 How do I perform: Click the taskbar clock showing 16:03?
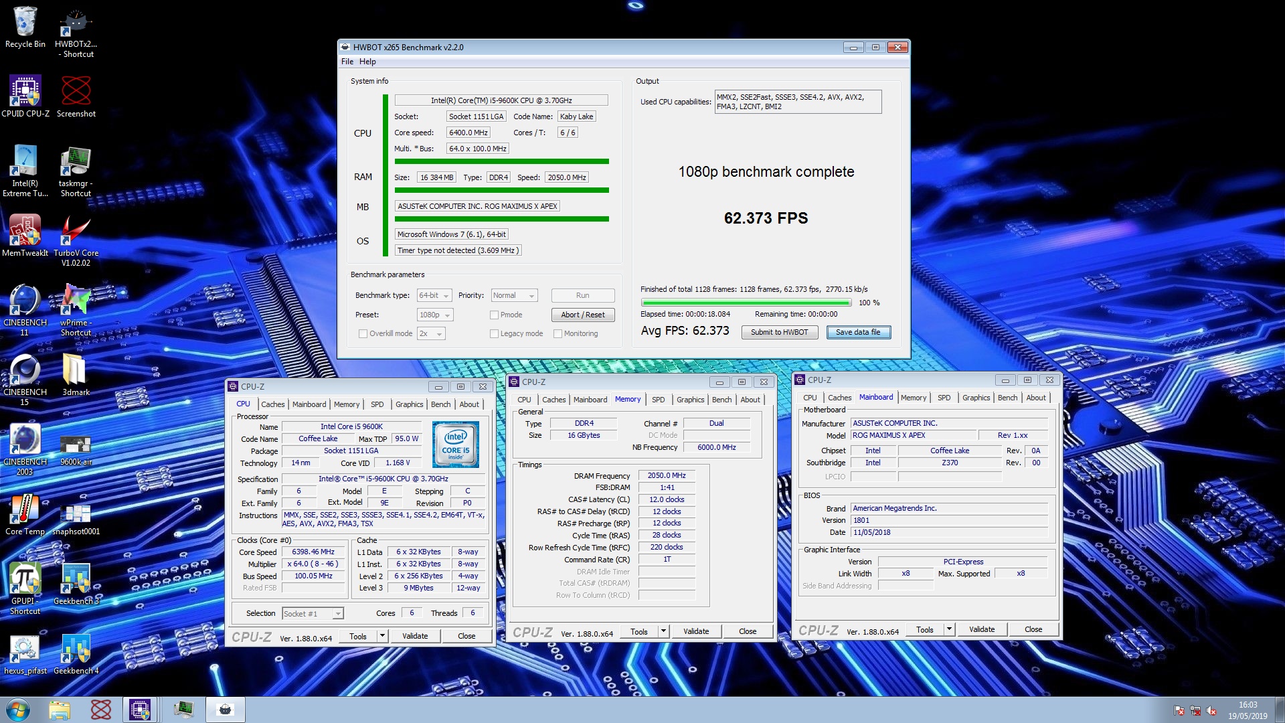point(1248,710)
